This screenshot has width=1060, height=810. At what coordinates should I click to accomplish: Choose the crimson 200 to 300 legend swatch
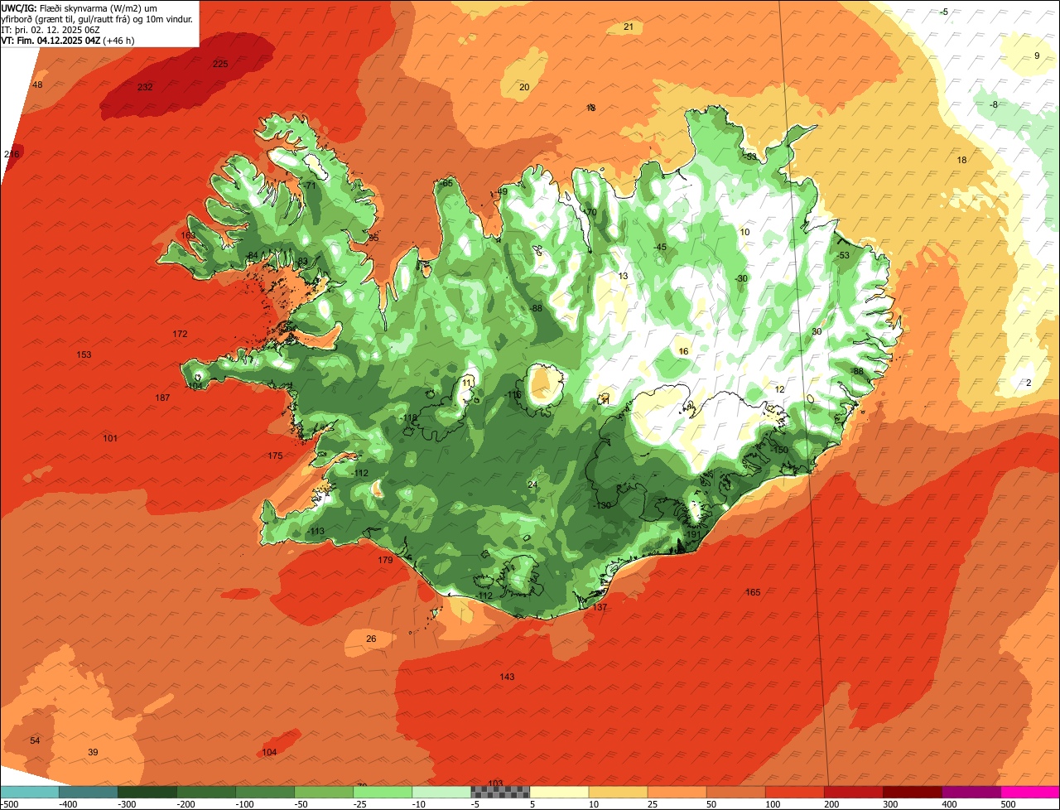(854, 792)
